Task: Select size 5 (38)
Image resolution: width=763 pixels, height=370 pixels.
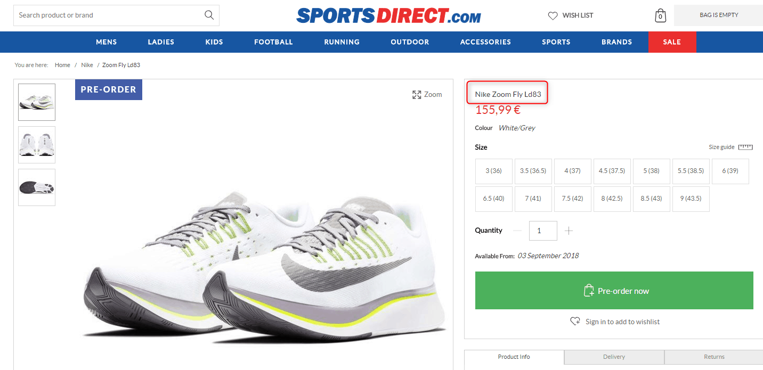Action: point(652,171)
